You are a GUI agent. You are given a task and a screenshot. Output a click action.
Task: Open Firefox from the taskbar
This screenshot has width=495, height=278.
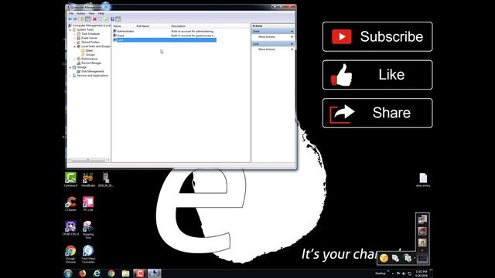click(83, 273)
